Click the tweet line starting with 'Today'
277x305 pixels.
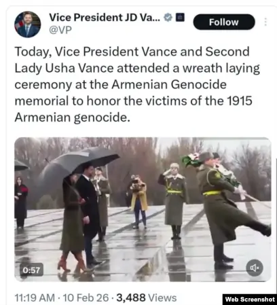click(132, 52)
